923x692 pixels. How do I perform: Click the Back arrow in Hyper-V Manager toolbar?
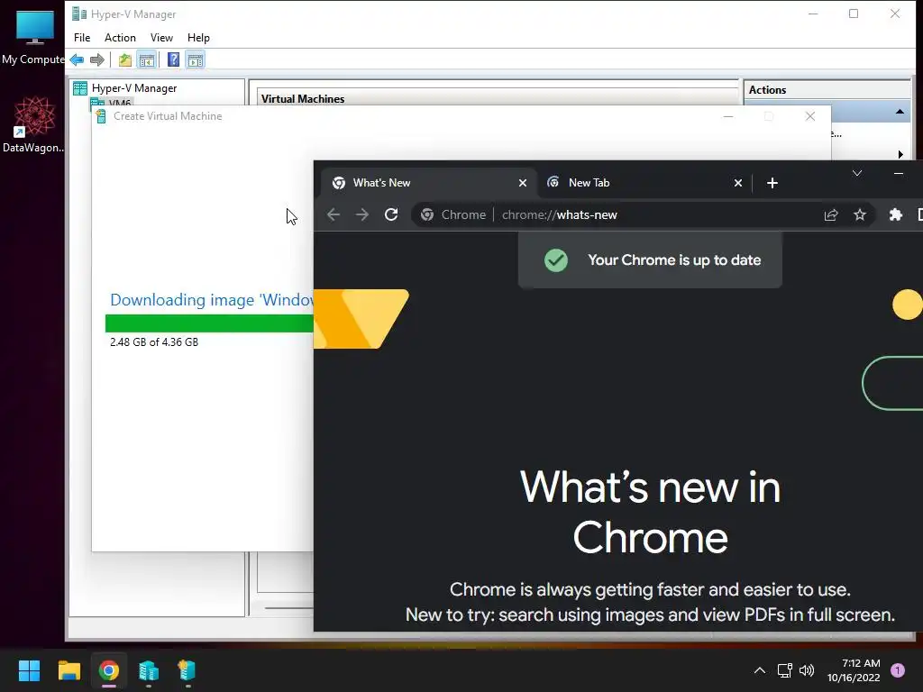tap(77, 59)
